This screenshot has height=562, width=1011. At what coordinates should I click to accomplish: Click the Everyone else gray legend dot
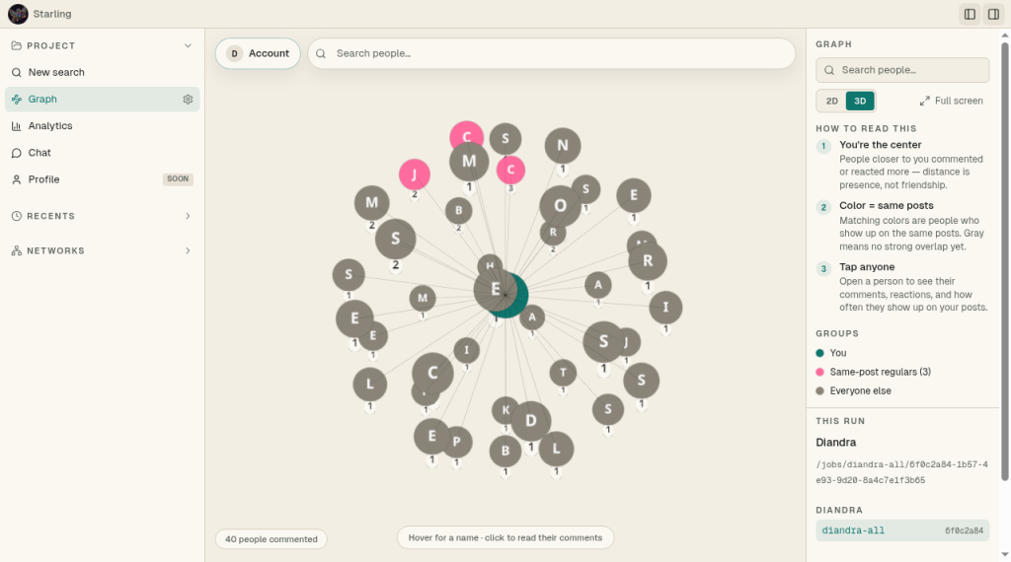pyautogui.click(x=819, y=390)
